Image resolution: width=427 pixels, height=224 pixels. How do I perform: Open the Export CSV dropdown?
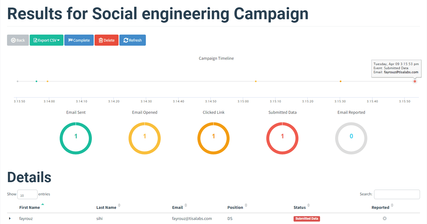coord(59,40)
